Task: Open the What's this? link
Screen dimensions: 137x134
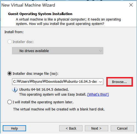Action: [x=98, y=94]
